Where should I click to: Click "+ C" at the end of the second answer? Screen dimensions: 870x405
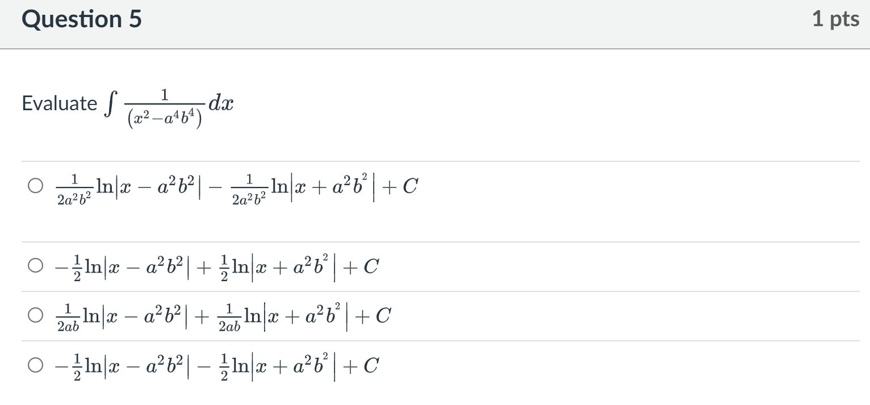click(364, 265)
